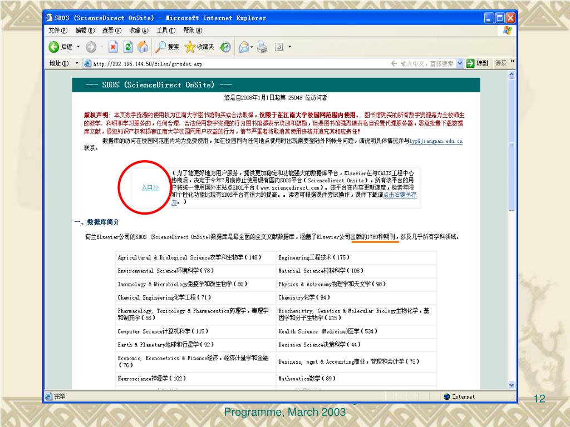The width and height of the screenshot is (570, 427).
Task: Expand the address label (地址) grip dropdown
Action: click(x=77, y=63)
